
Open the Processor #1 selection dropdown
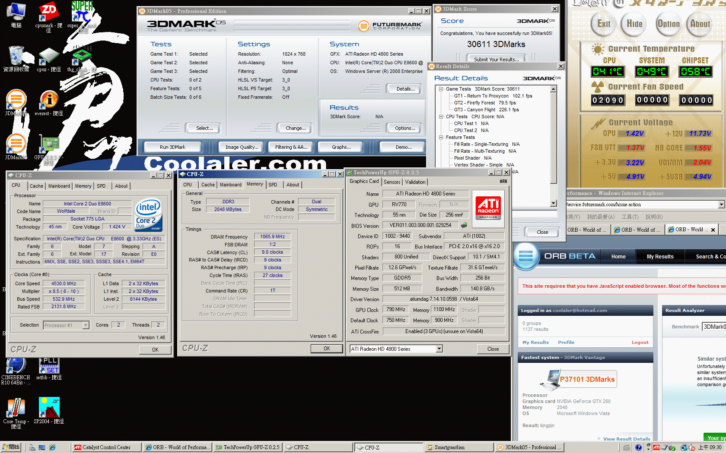point(86,325)
